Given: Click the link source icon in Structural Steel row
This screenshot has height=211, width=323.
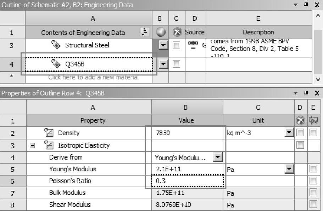Looking at the screenshot, I should pos(193,44).
